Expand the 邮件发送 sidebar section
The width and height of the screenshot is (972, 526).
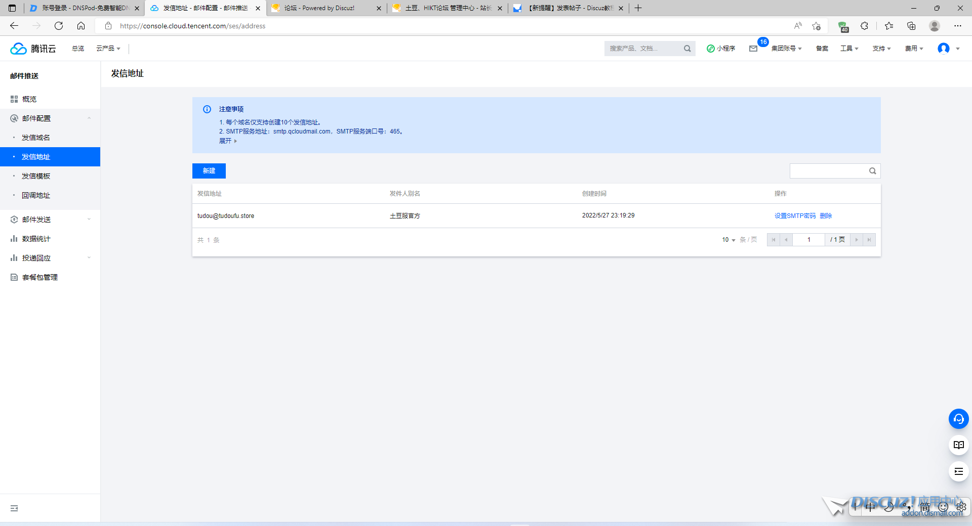coord(50,220)
